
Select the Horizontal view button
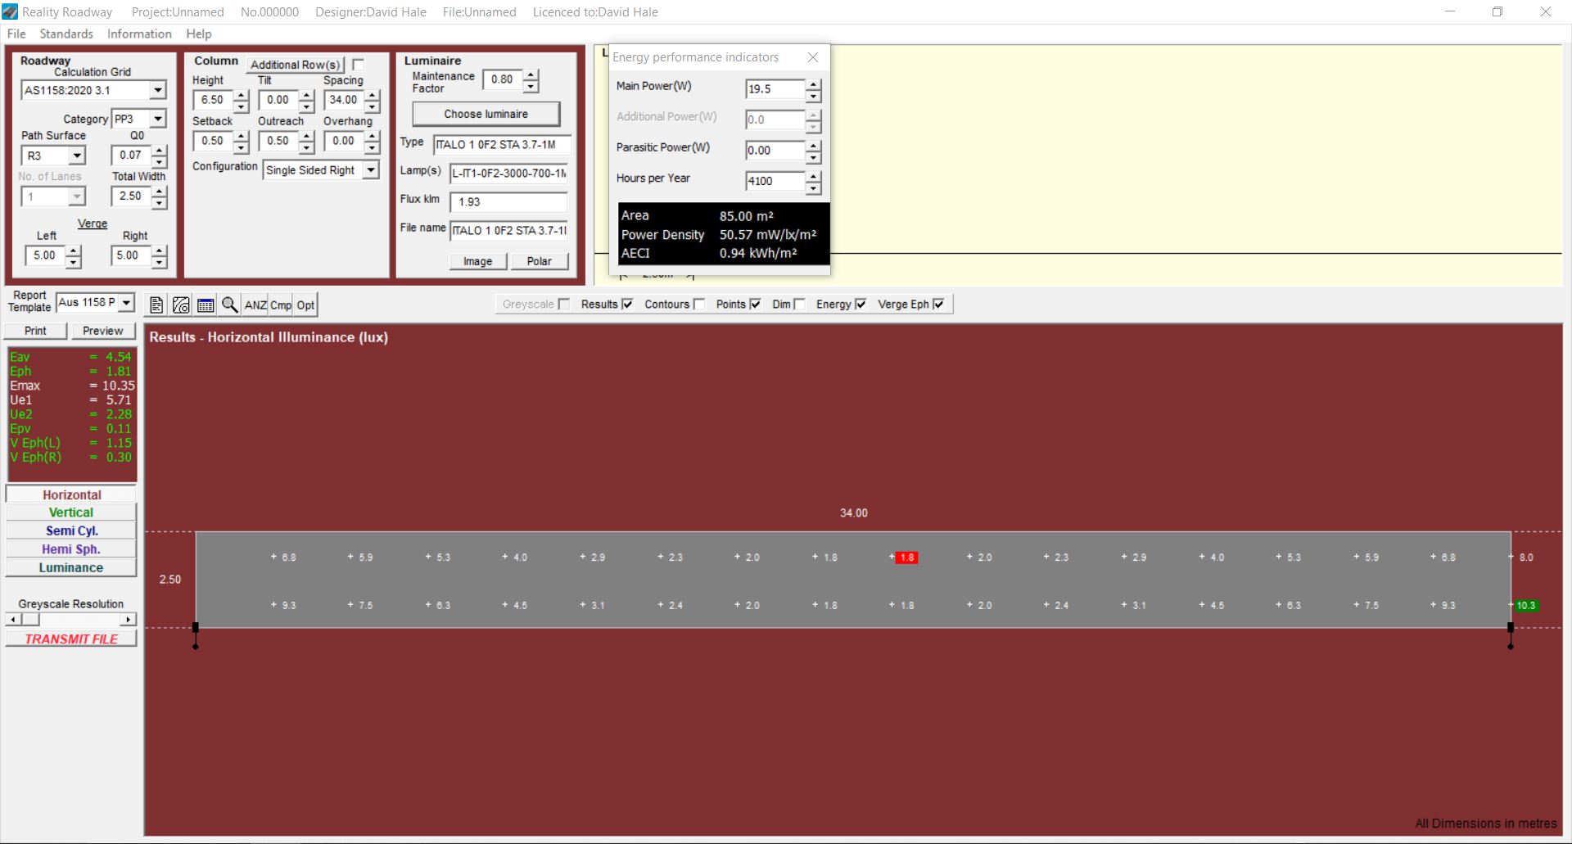(71, 494)
